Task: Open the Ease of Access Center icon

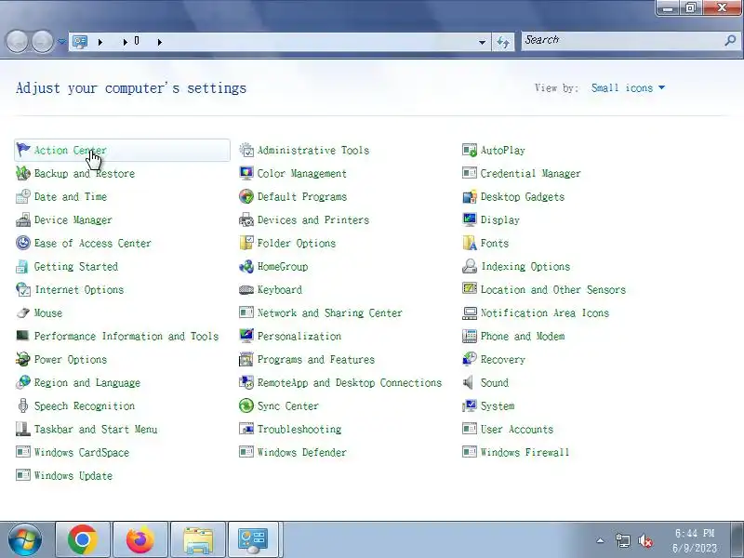Action: pos(22,243)
